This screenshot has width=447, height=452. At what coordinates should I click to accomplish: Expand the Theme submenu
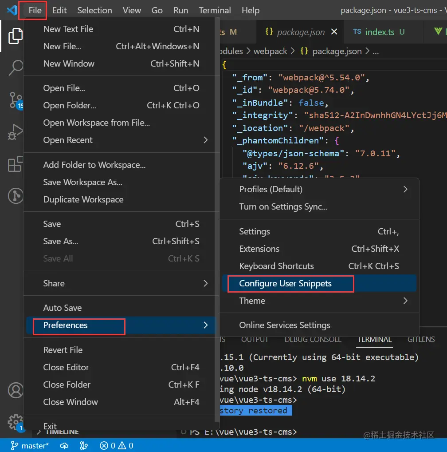[319, 301]
